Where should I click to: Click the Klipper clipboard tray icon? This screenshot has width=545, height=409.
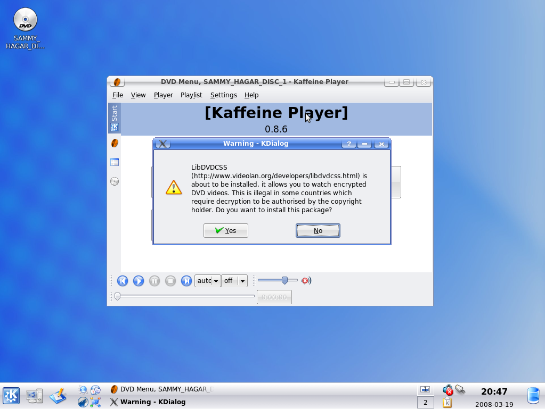(x=448, y=403)
